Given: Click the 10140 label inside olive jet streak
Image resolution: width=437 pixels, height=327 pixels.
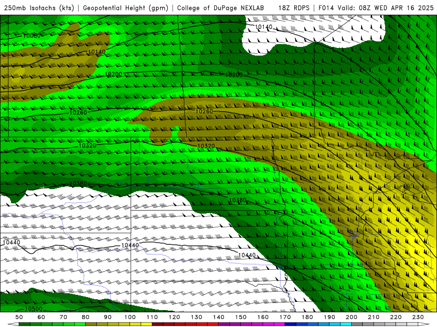Looking at the screenshot, I should [x=97, y=52].
